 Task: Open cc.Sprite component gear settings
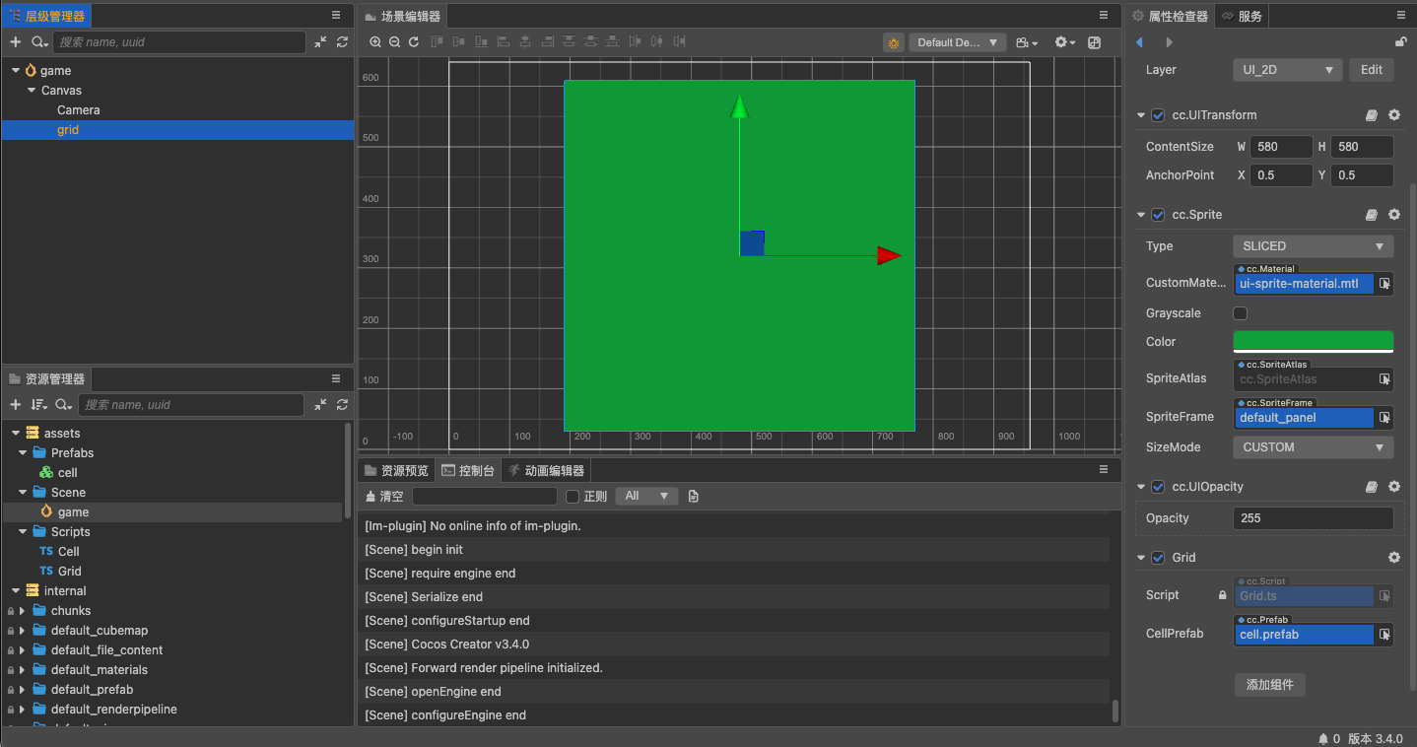(1394, 215)
